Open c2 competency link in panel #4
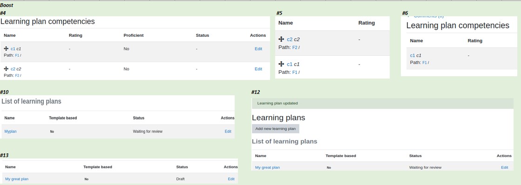Screen dimensions: 521x185 point(13,69)
